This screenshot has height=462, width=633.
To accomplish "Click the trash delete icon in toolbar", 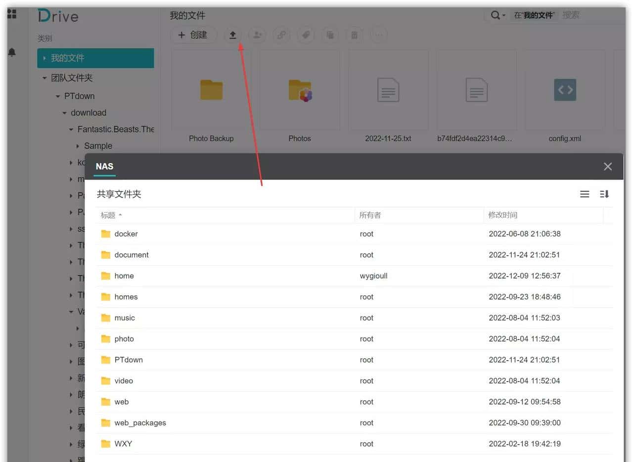I will click(355, 35).
